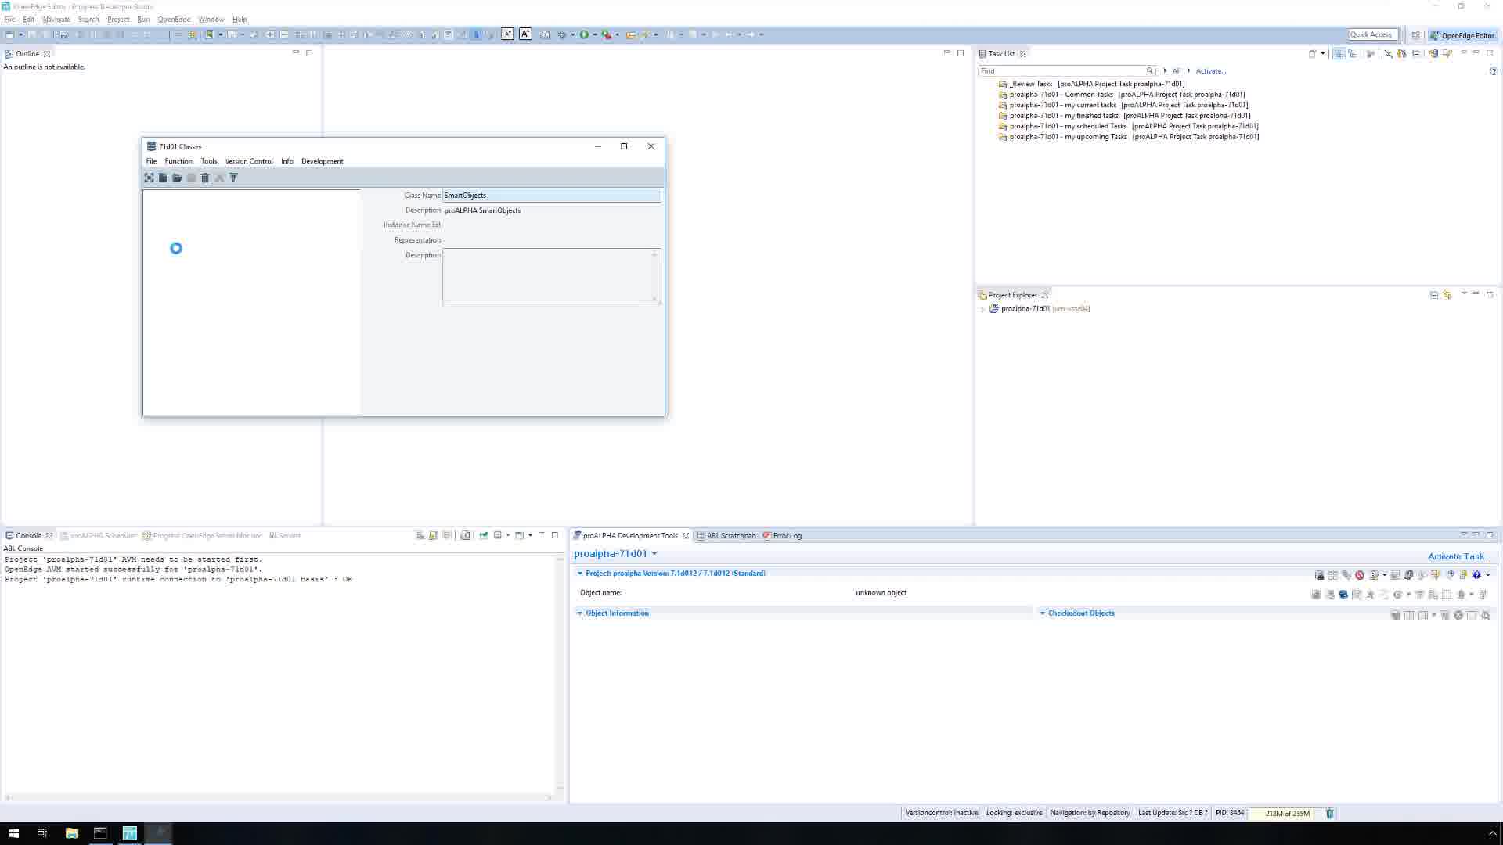Switch to the proALPHA Scheduler tab
1503x845 pixels.
[98, 536]
